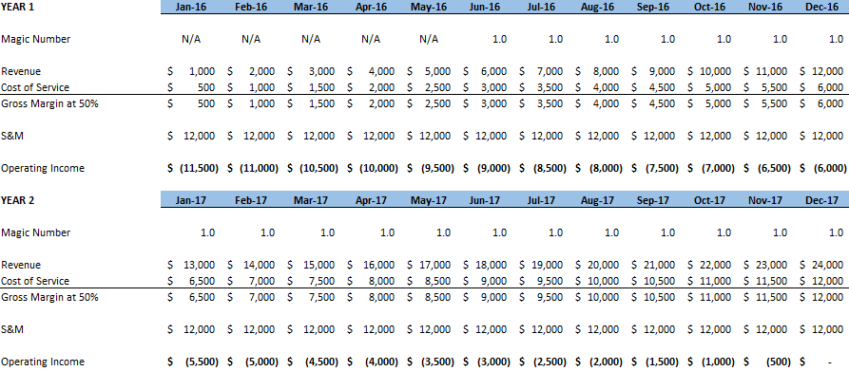Click the Nov-17 column header
Viewport: 849px width, 371px height.
pyautogui.click(x=765, y=200)
